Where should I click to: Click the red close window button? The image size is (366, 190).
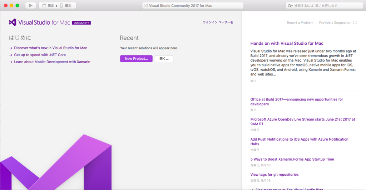pos(6,5)
